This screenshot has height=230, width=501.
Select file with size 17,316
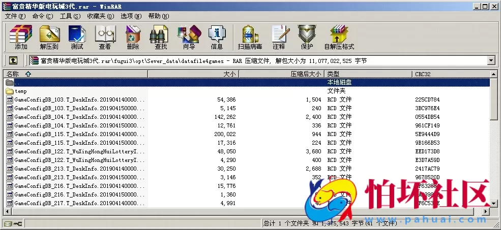[x=246, y=143]
